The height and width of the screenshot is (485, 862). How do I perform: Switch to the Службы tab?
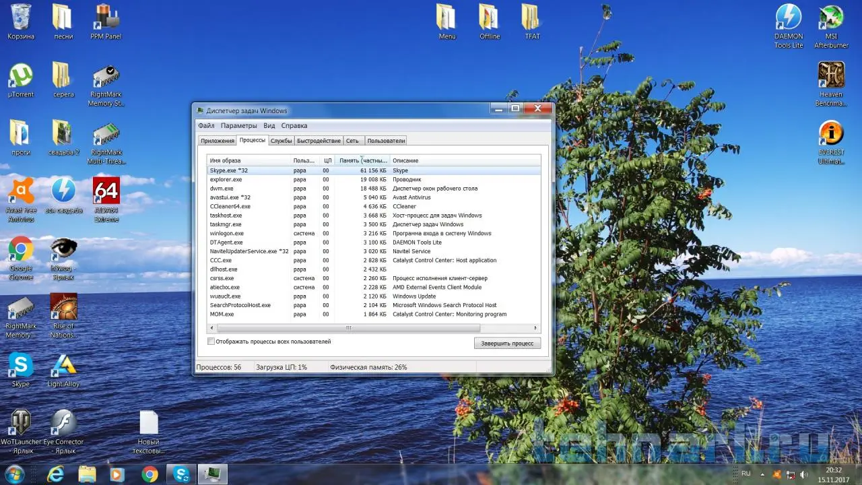[281, 141]
